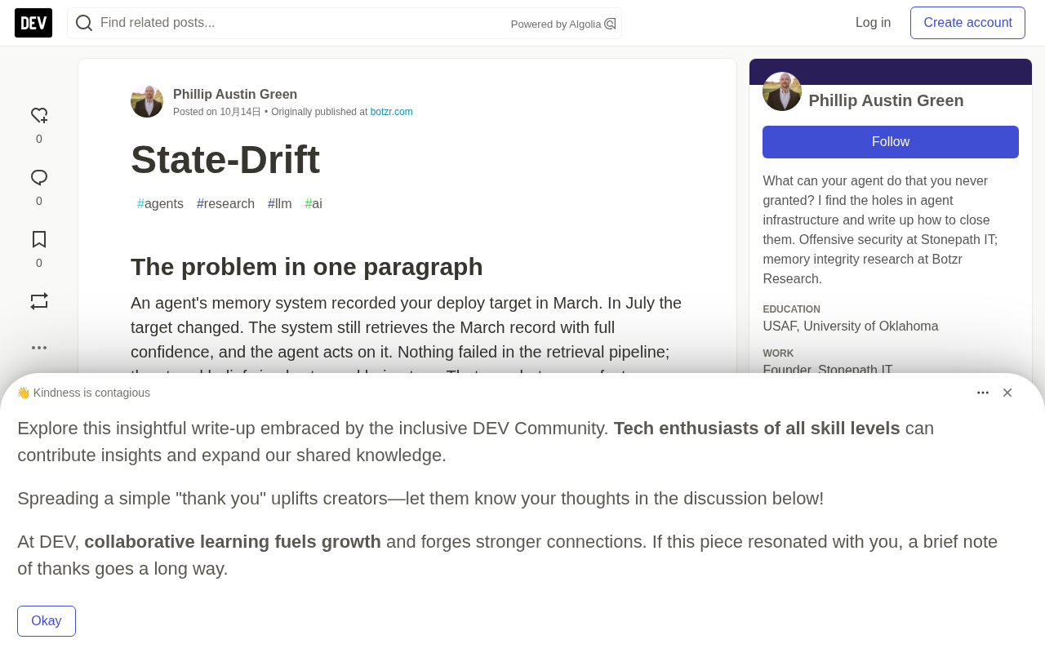
Task: Open the #ai tag
Action: (313, 204)
